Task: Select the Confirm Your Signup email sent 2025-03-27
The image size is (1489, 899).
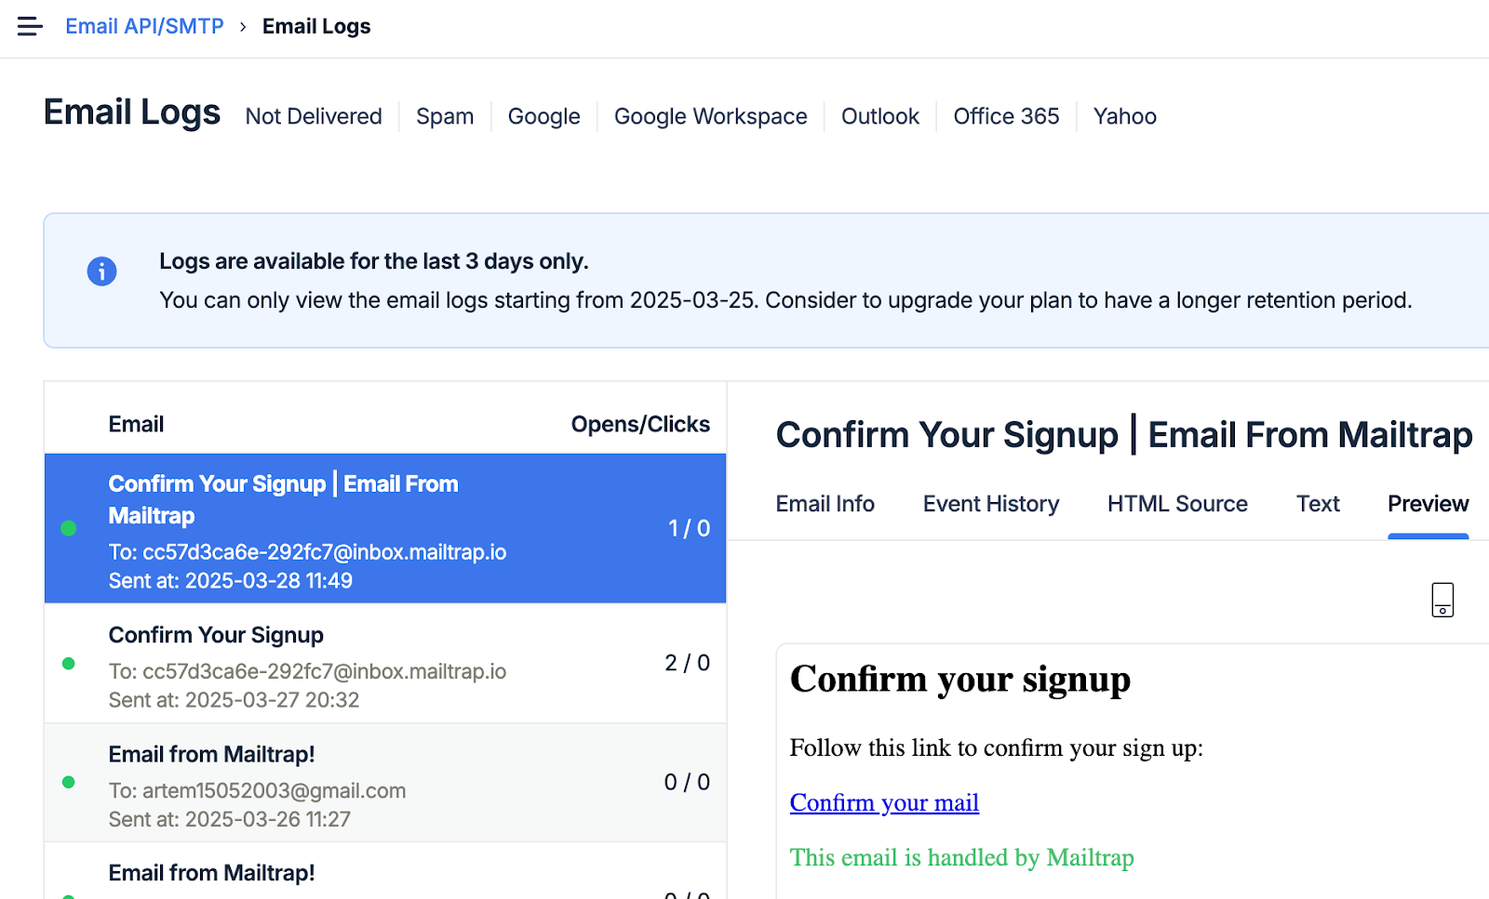Action: tap(385, 664)
